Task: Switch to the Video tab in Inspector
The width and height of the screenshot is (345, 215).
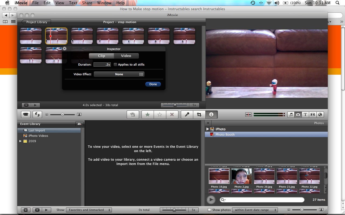Action: [126, 56]
